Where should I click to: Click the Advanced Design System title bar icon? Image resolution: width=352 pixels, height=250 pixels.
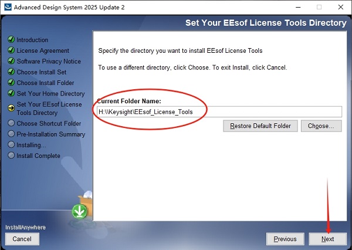8,6
